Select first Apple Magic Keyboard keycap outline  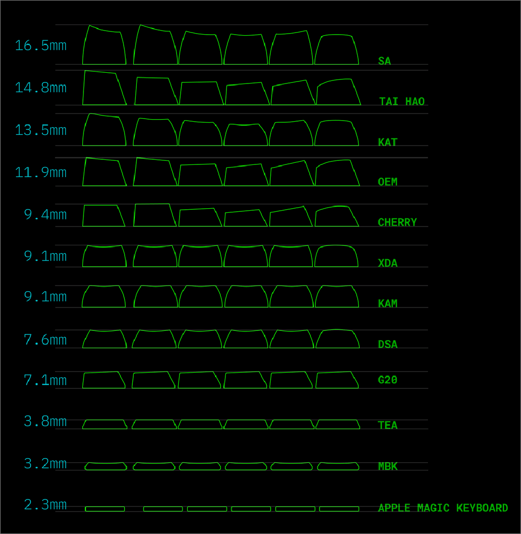(105, 509)
